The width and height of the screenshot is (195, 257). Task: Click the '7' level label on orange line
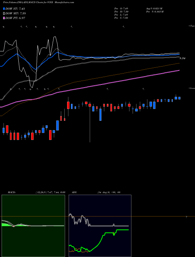(186, 217)
